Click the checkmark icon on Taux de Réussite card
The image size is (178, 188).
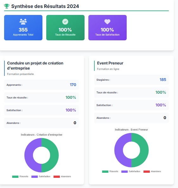coord(65,22)
